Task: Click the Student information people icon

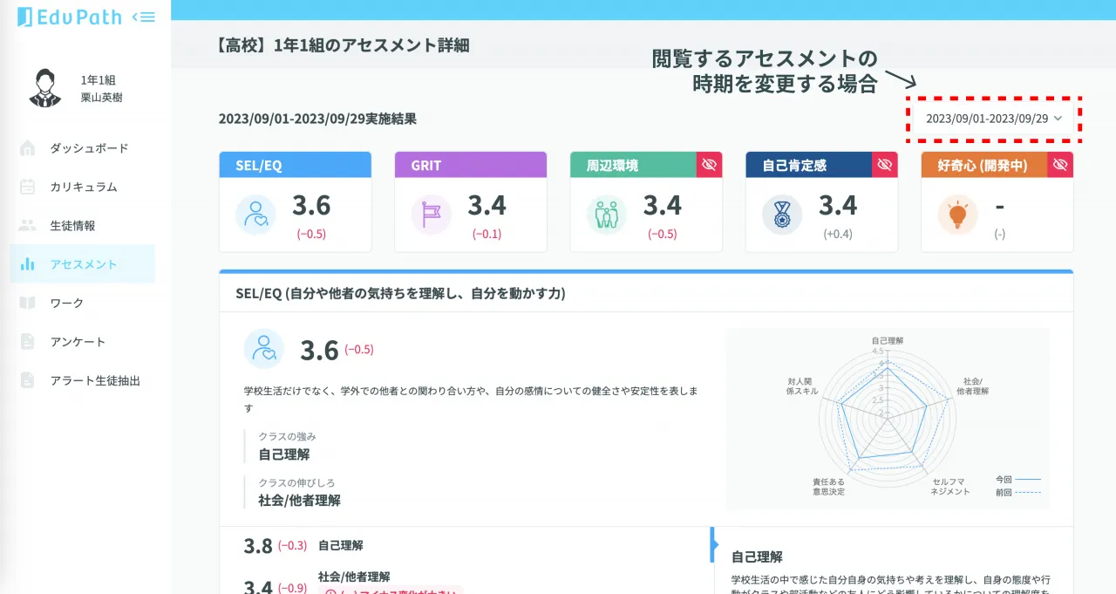Action: 28,225
